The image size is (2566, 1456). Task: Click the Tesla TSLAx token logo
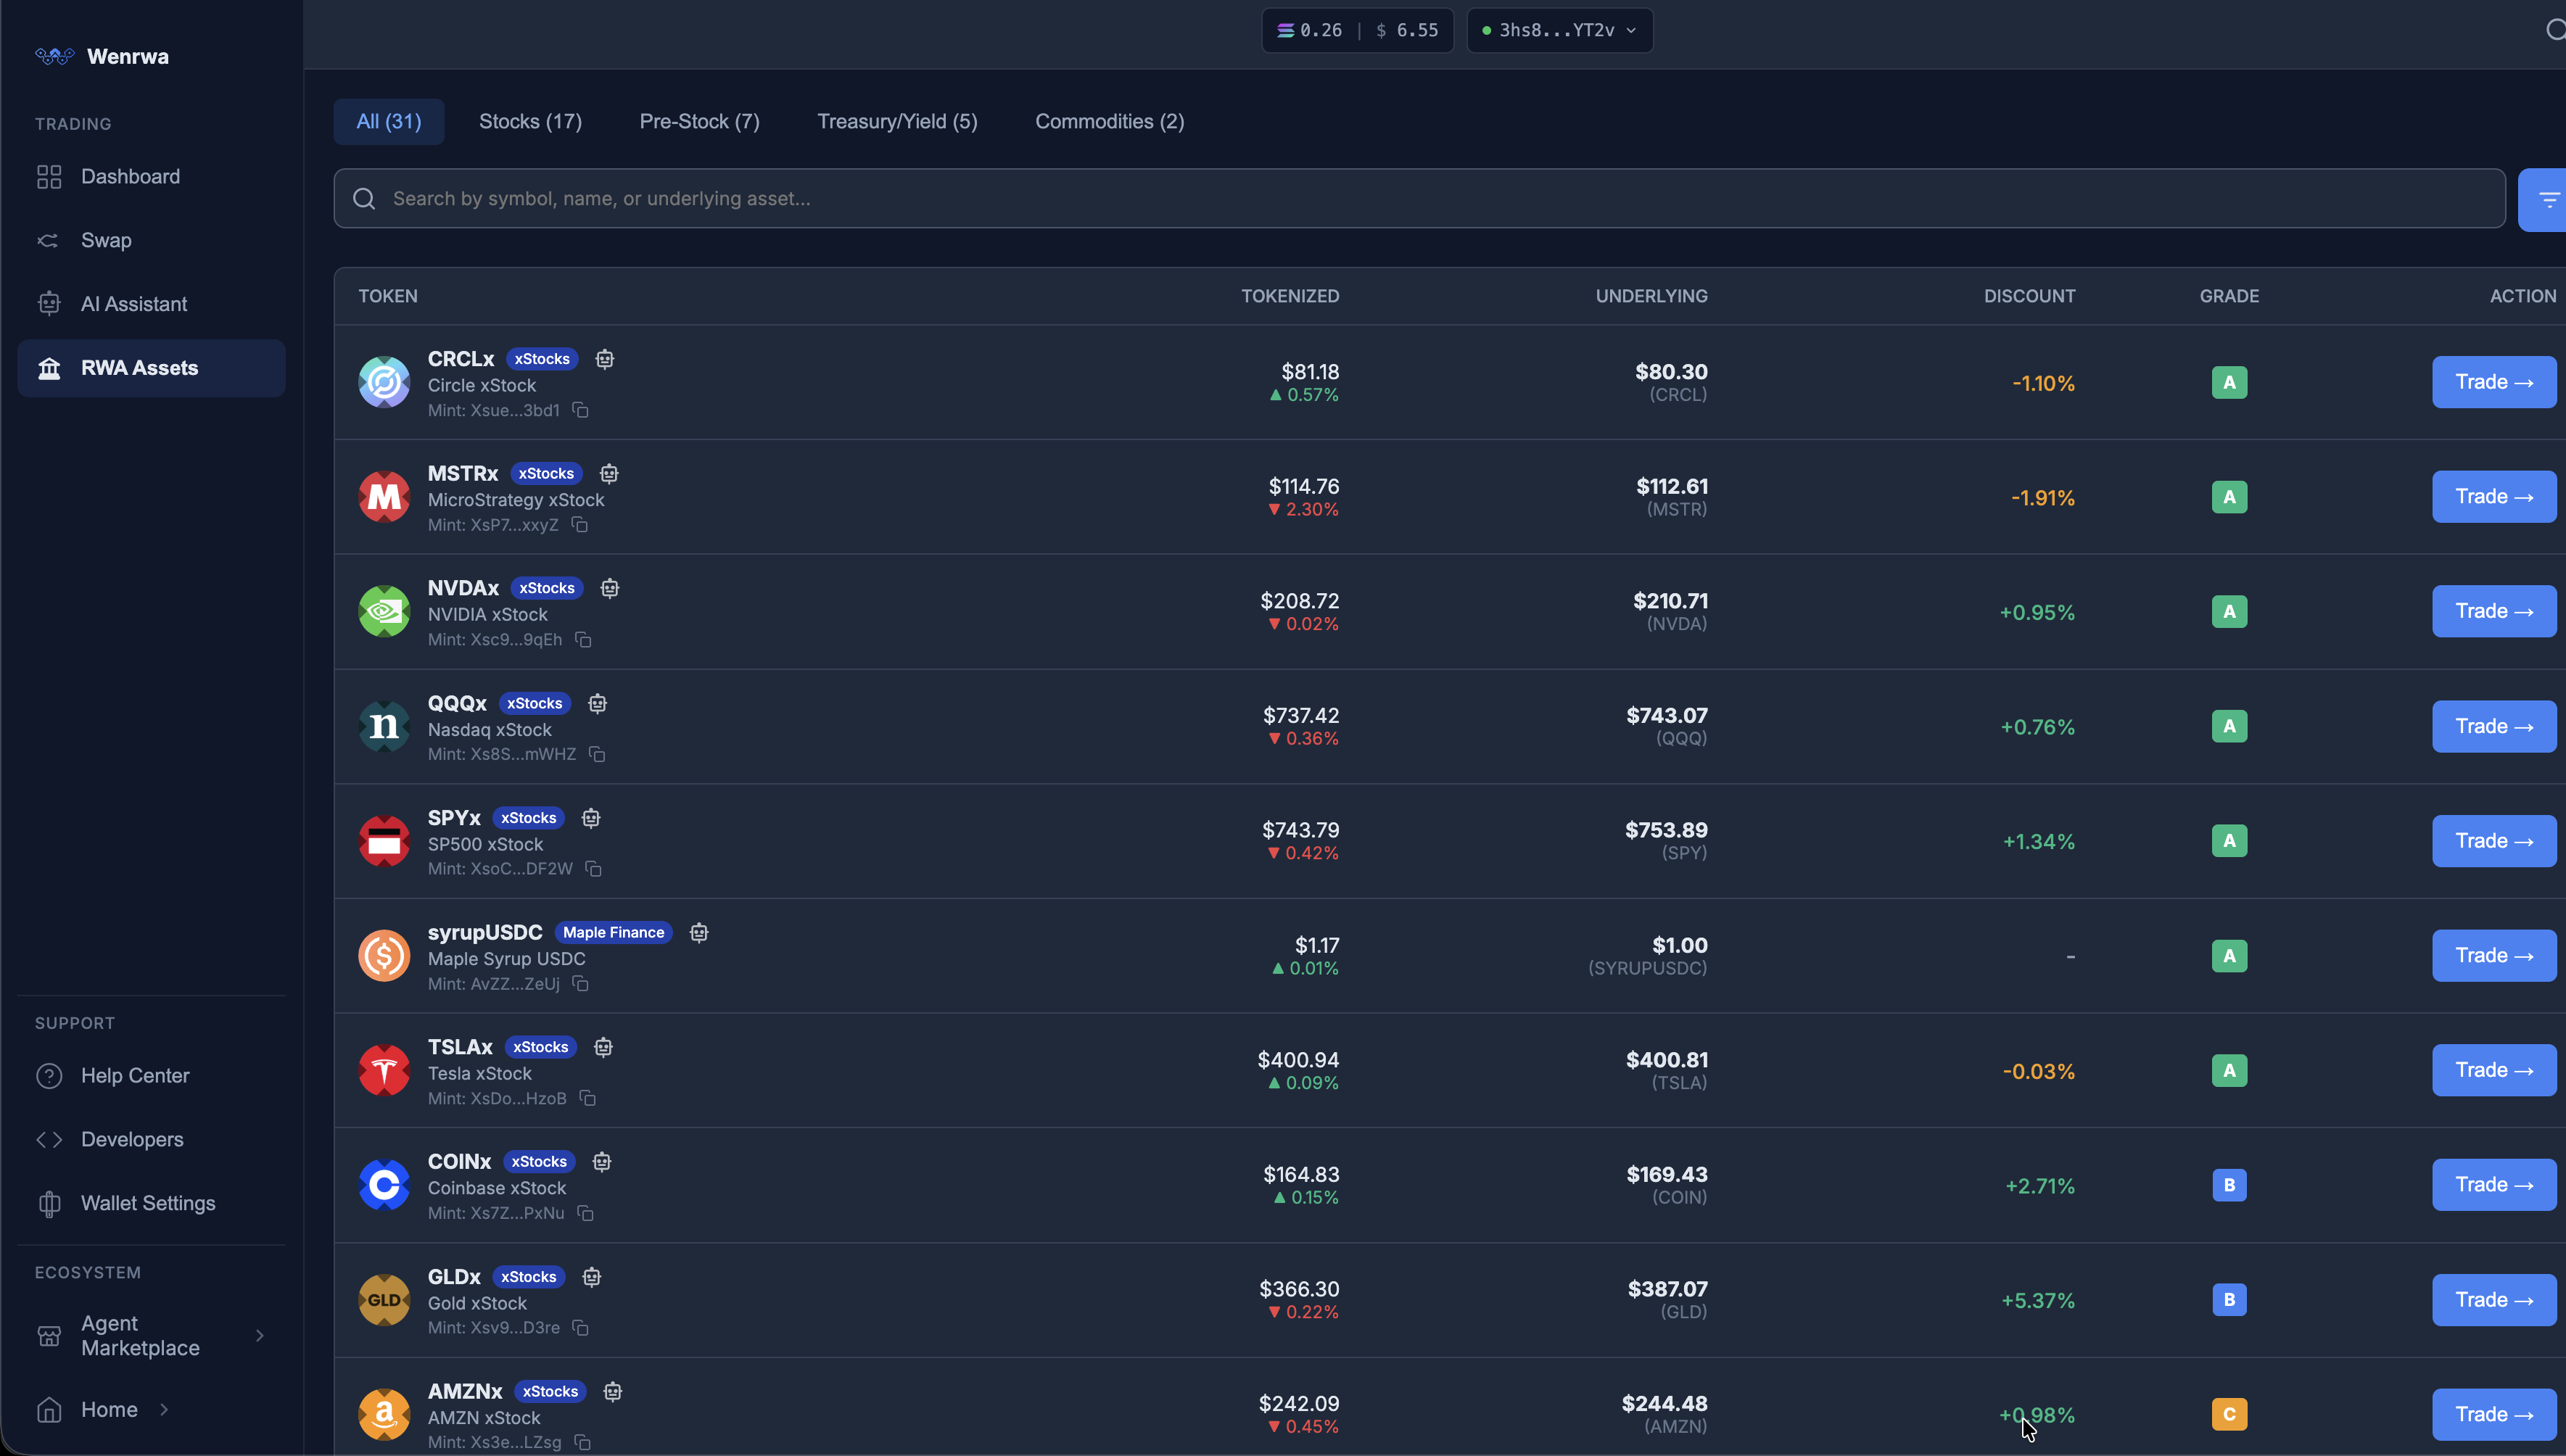click(384, 1070)
